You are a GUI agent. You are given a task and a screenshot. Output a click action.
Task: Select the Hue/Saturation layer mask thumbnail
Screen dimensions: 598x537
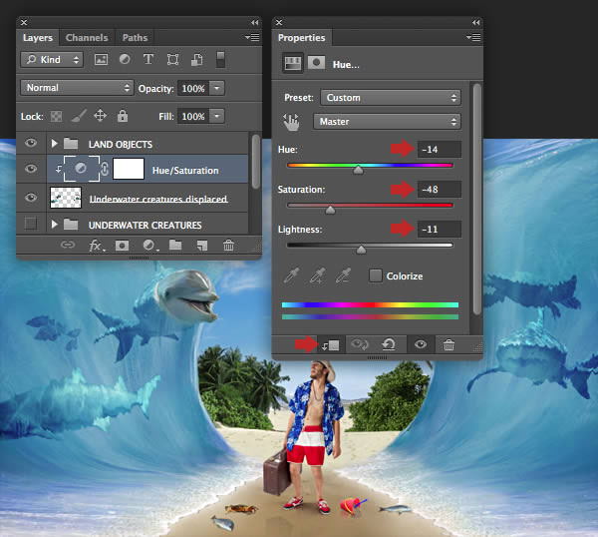coord(129,169)
